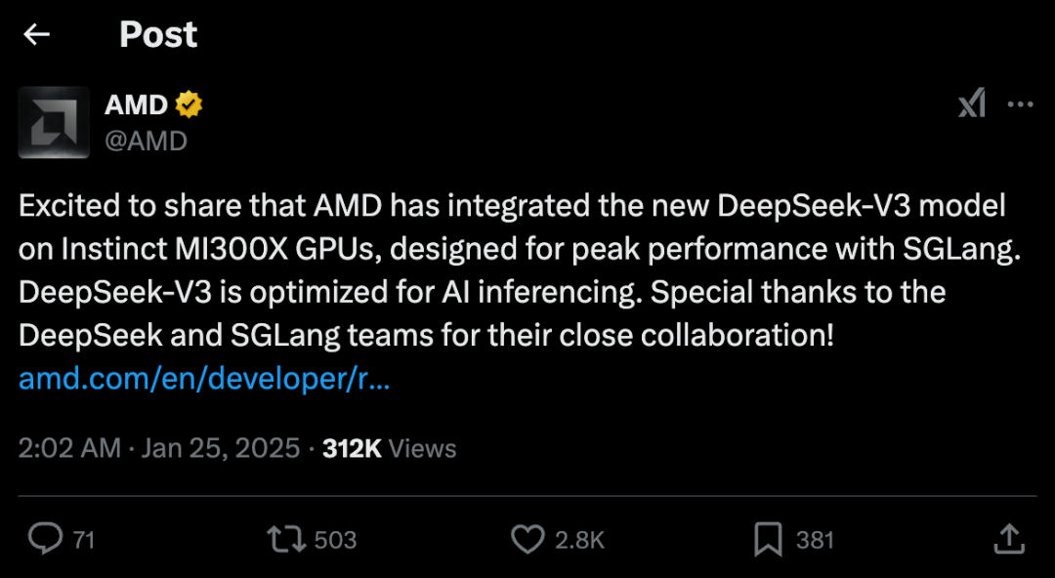Like the AMD post
Image resolution: width=1055 pixels, height=578 pixels.
pyautogui.click(x=527, y=538)
